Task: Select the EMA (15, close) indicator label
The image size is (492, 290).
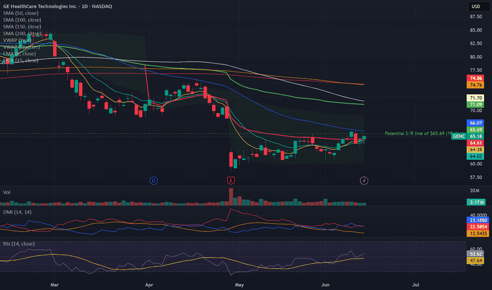Action: pos(21,60)
